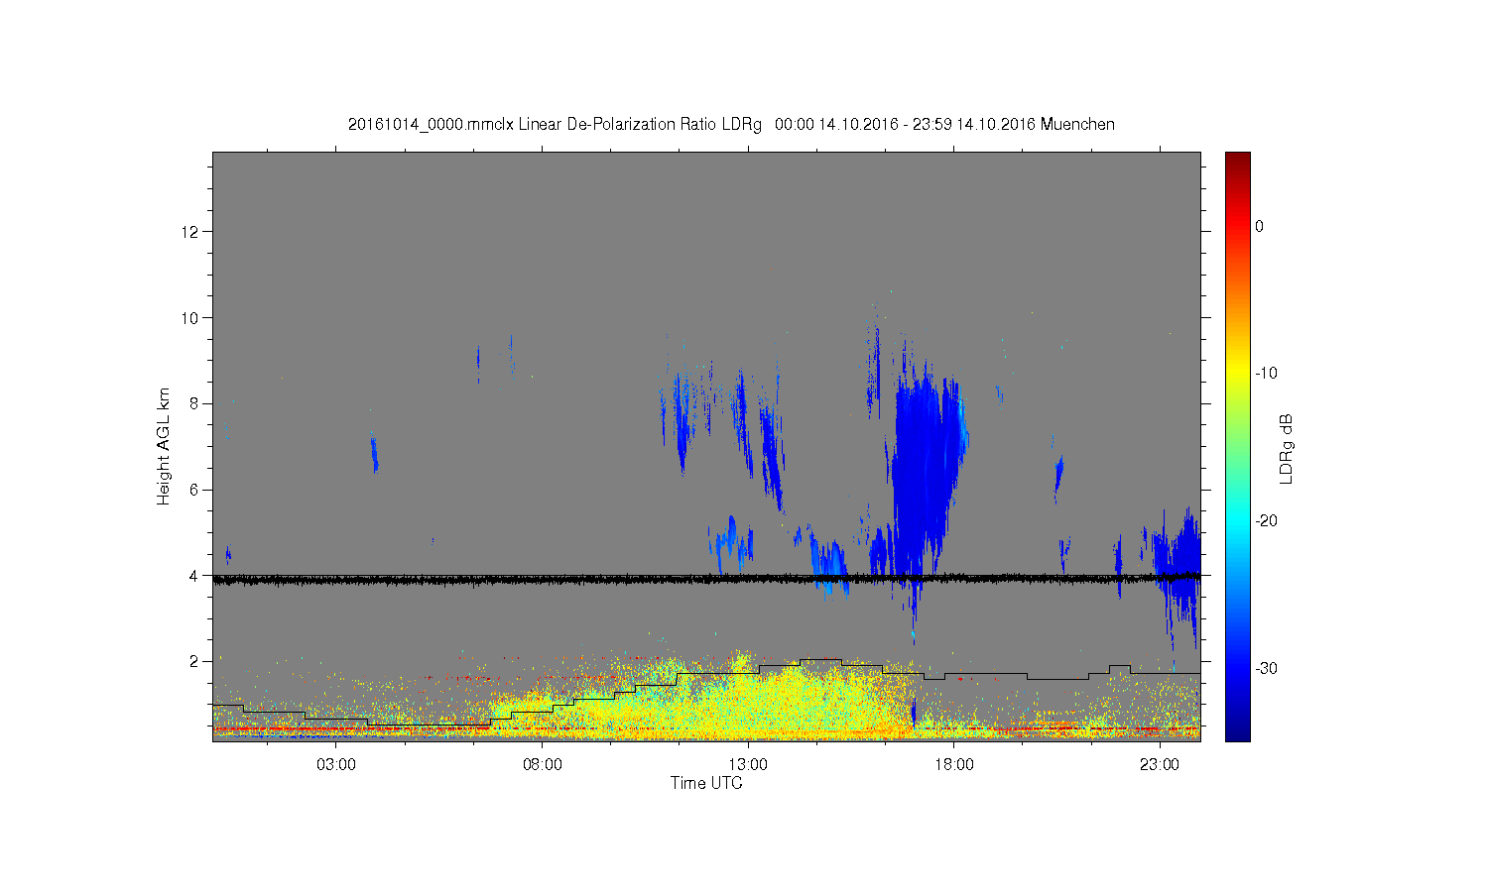Click the height axis tick label 12
Screen dimensions: 1488x892
(191, 232)
